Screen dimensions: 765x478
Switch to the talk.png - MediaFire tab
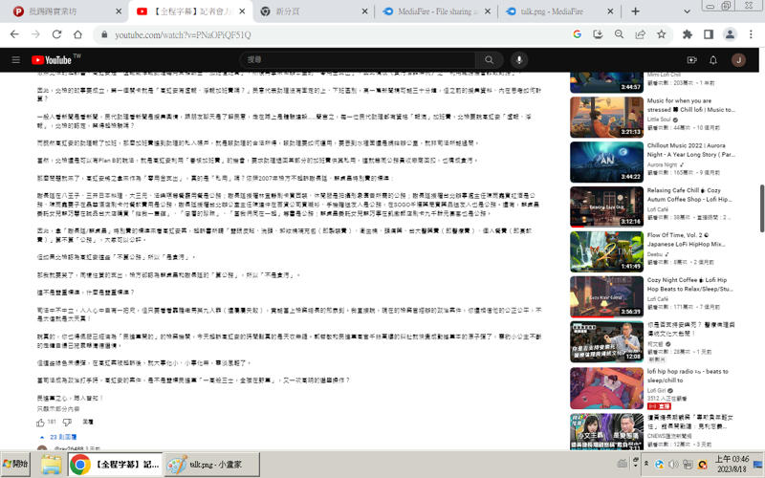559,11
